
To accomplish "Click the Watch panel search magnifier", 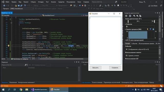I will point(26,65).
